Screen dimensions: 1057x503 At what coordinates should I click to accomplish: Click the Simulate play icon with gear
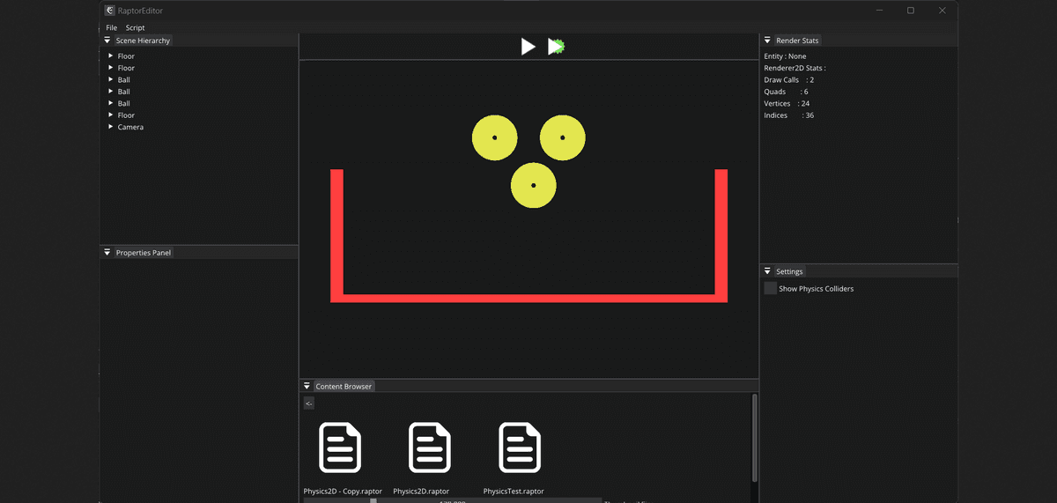point(556,47)
